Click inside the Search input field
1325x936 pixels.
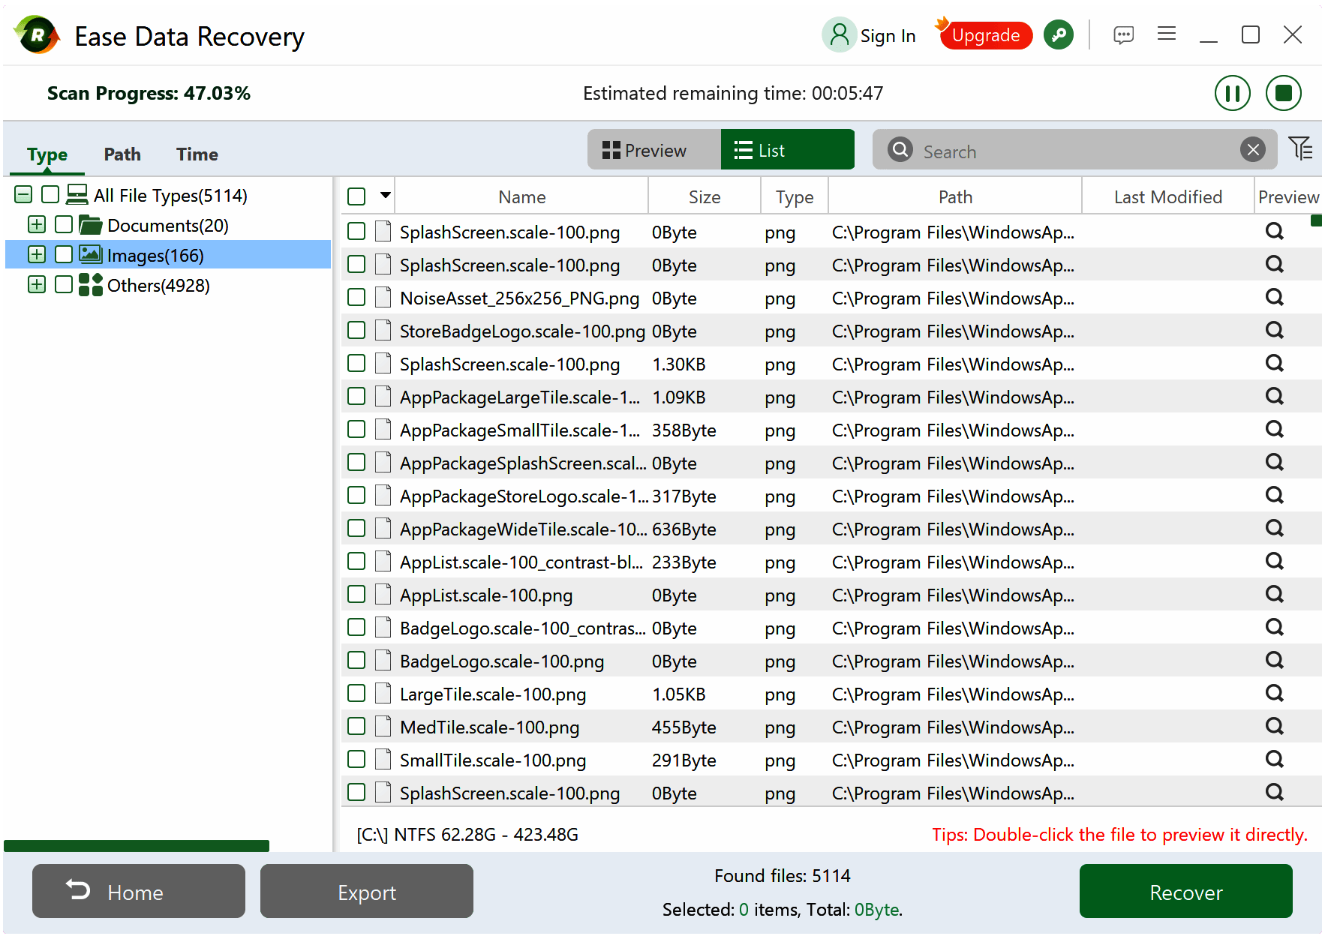(1050, 150)
